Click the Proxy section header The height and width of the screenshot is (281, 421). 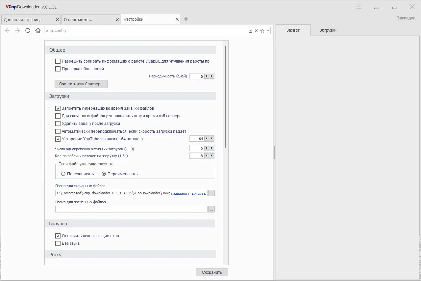(x=130, y=255)
